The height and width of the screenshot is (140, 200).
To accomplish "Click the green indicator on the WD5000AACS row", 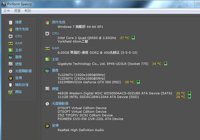I will click(x=189, y=93).
